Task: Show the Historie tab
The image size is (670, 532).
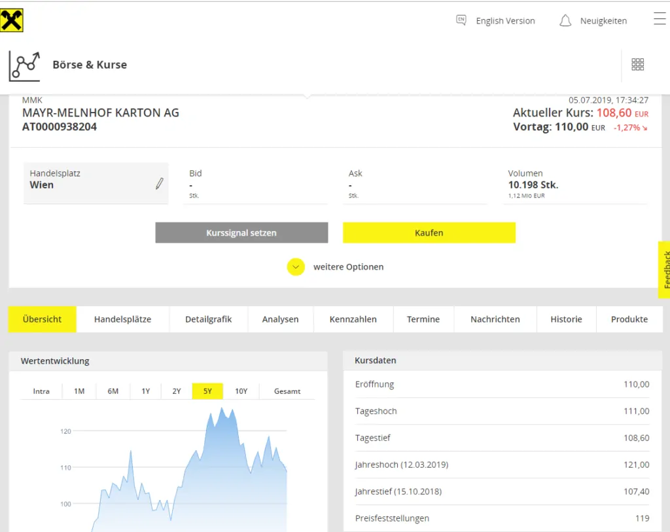Action: click(x=566, y=319)
